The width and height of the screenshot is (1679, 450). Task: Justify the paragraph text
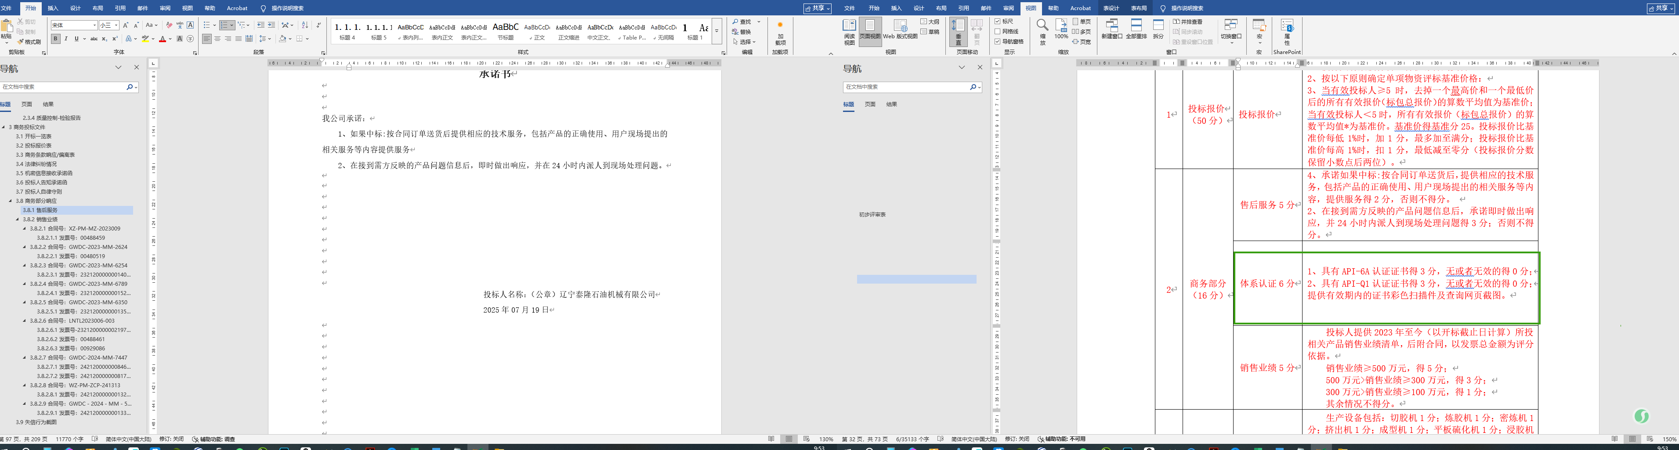[239, 39]
